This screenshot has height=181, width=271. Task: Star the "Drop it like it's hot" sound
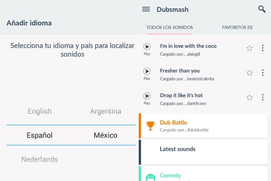tap(249, 97)
